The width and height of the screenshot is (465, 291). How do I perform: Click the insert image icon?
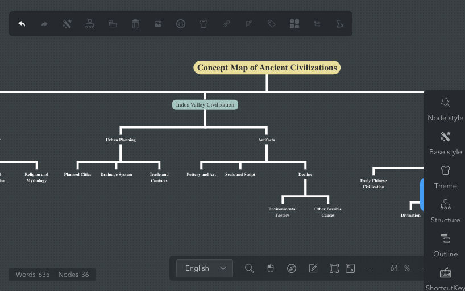[x=158, y=24]
